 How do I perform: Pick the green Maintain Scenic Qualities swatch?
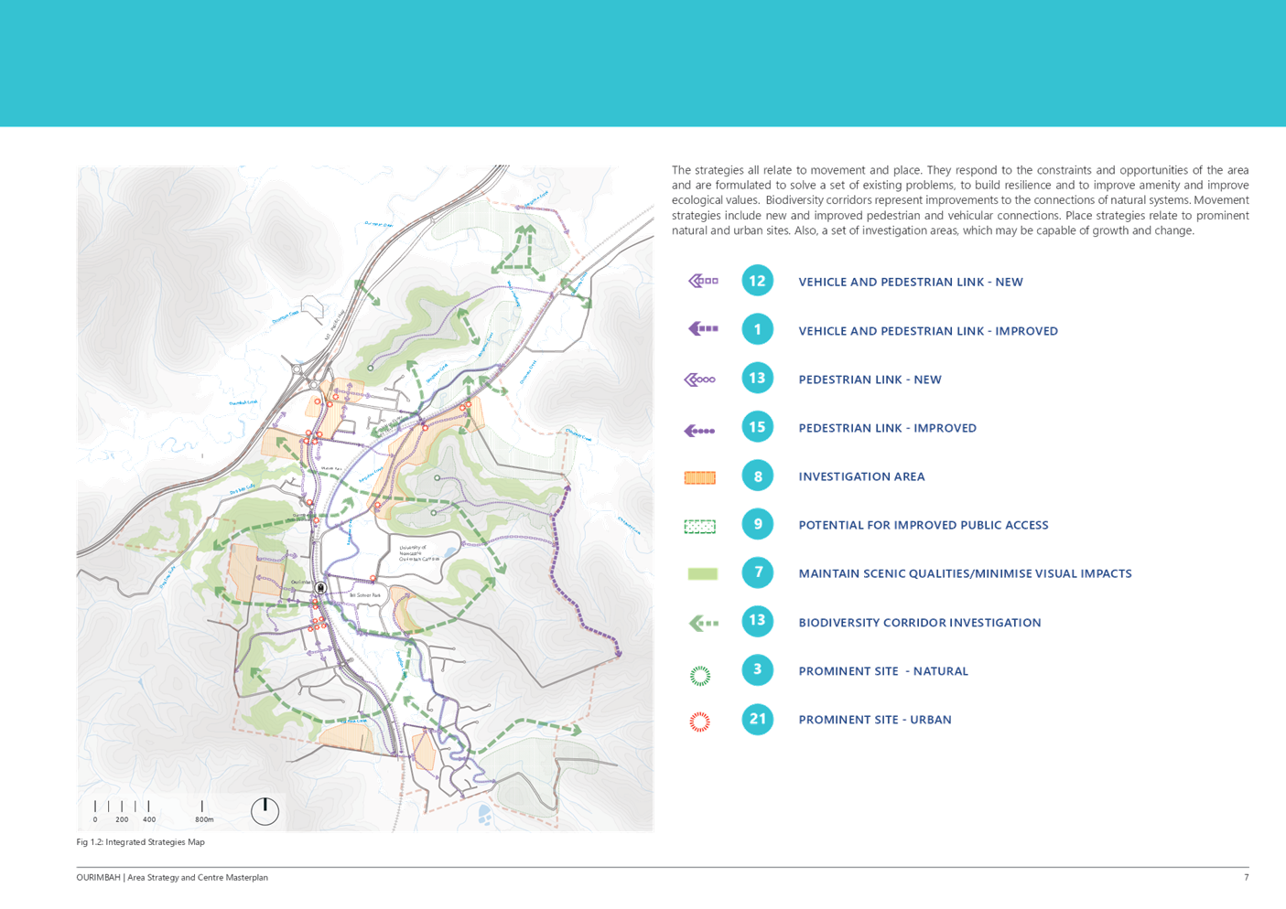pyautogui.click(x=702, y=574)
